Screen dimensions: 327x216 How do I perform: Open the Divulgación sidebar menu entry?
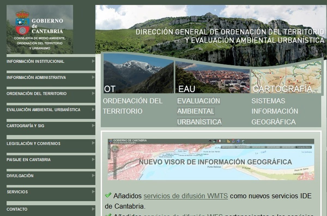point(20,176)
